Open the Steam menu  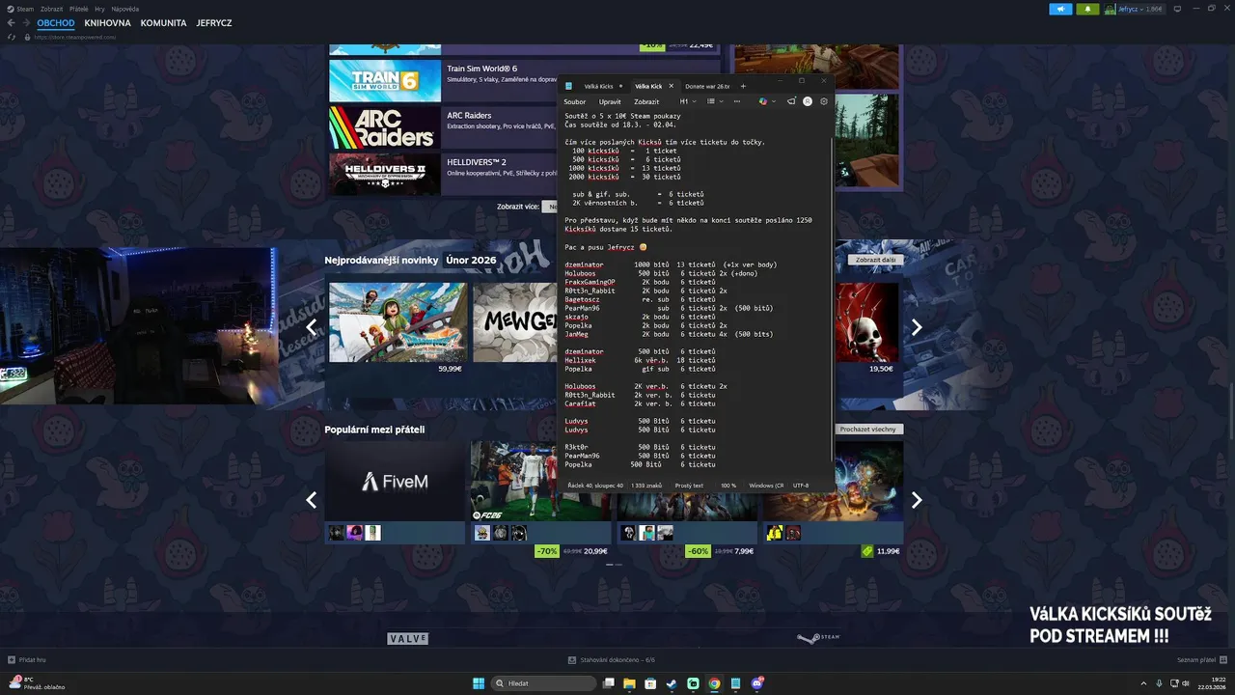pos(21,9)
